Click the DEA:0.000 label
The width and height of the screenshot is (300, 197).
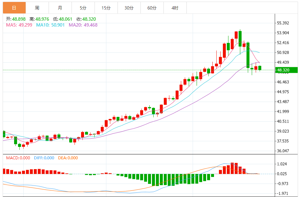click(68, 158)
